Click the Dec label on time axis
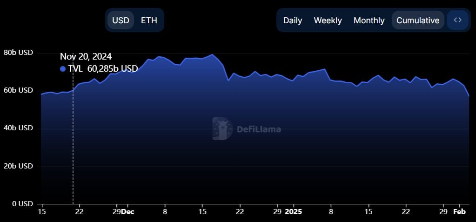 click(x=127, y=212)
